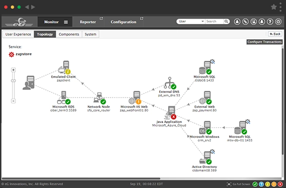The height and width of the screenshot is (188, 286).
Task: Click the blue unknown status icon in footer
Action: point(261,184)
